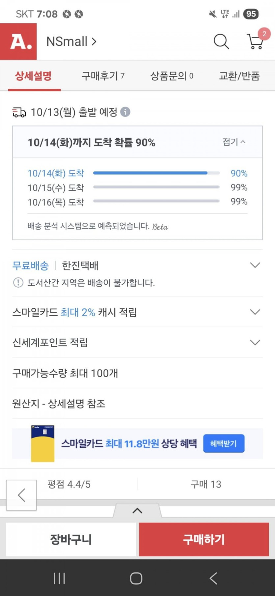The width and height of the screenshot is (275, 596).
Task: Go back using floating left-arrow button
Action: click(21, 495)
